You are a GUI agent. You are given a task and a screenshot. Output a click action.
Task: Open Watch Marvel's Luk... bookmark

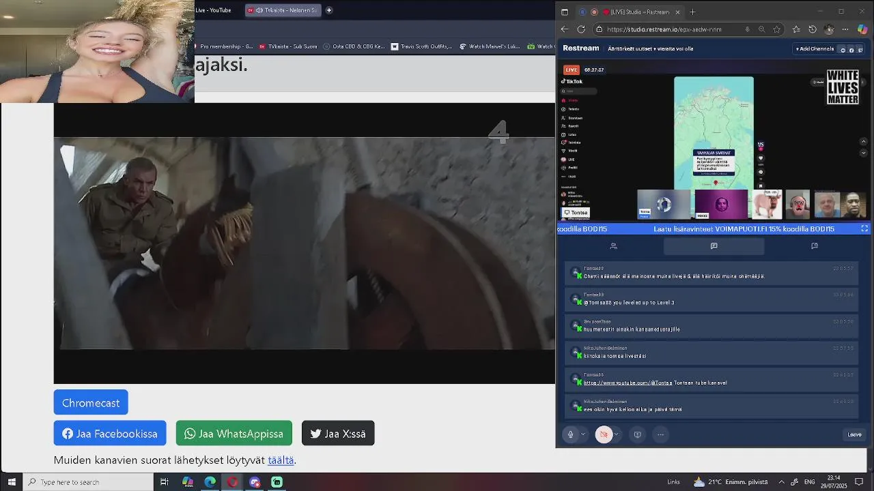pyautogui.click(x=490, y=46)
